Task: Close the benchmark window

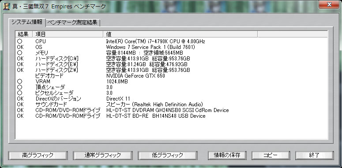Action: [329, 4]
